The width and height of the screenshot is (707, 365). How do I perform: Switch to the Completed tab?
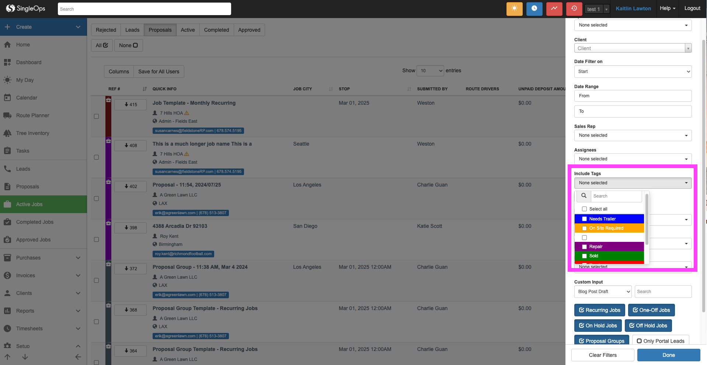pos(216,30)
